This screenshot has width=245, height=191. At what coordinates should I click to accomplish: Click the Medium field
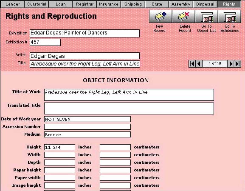87,134
